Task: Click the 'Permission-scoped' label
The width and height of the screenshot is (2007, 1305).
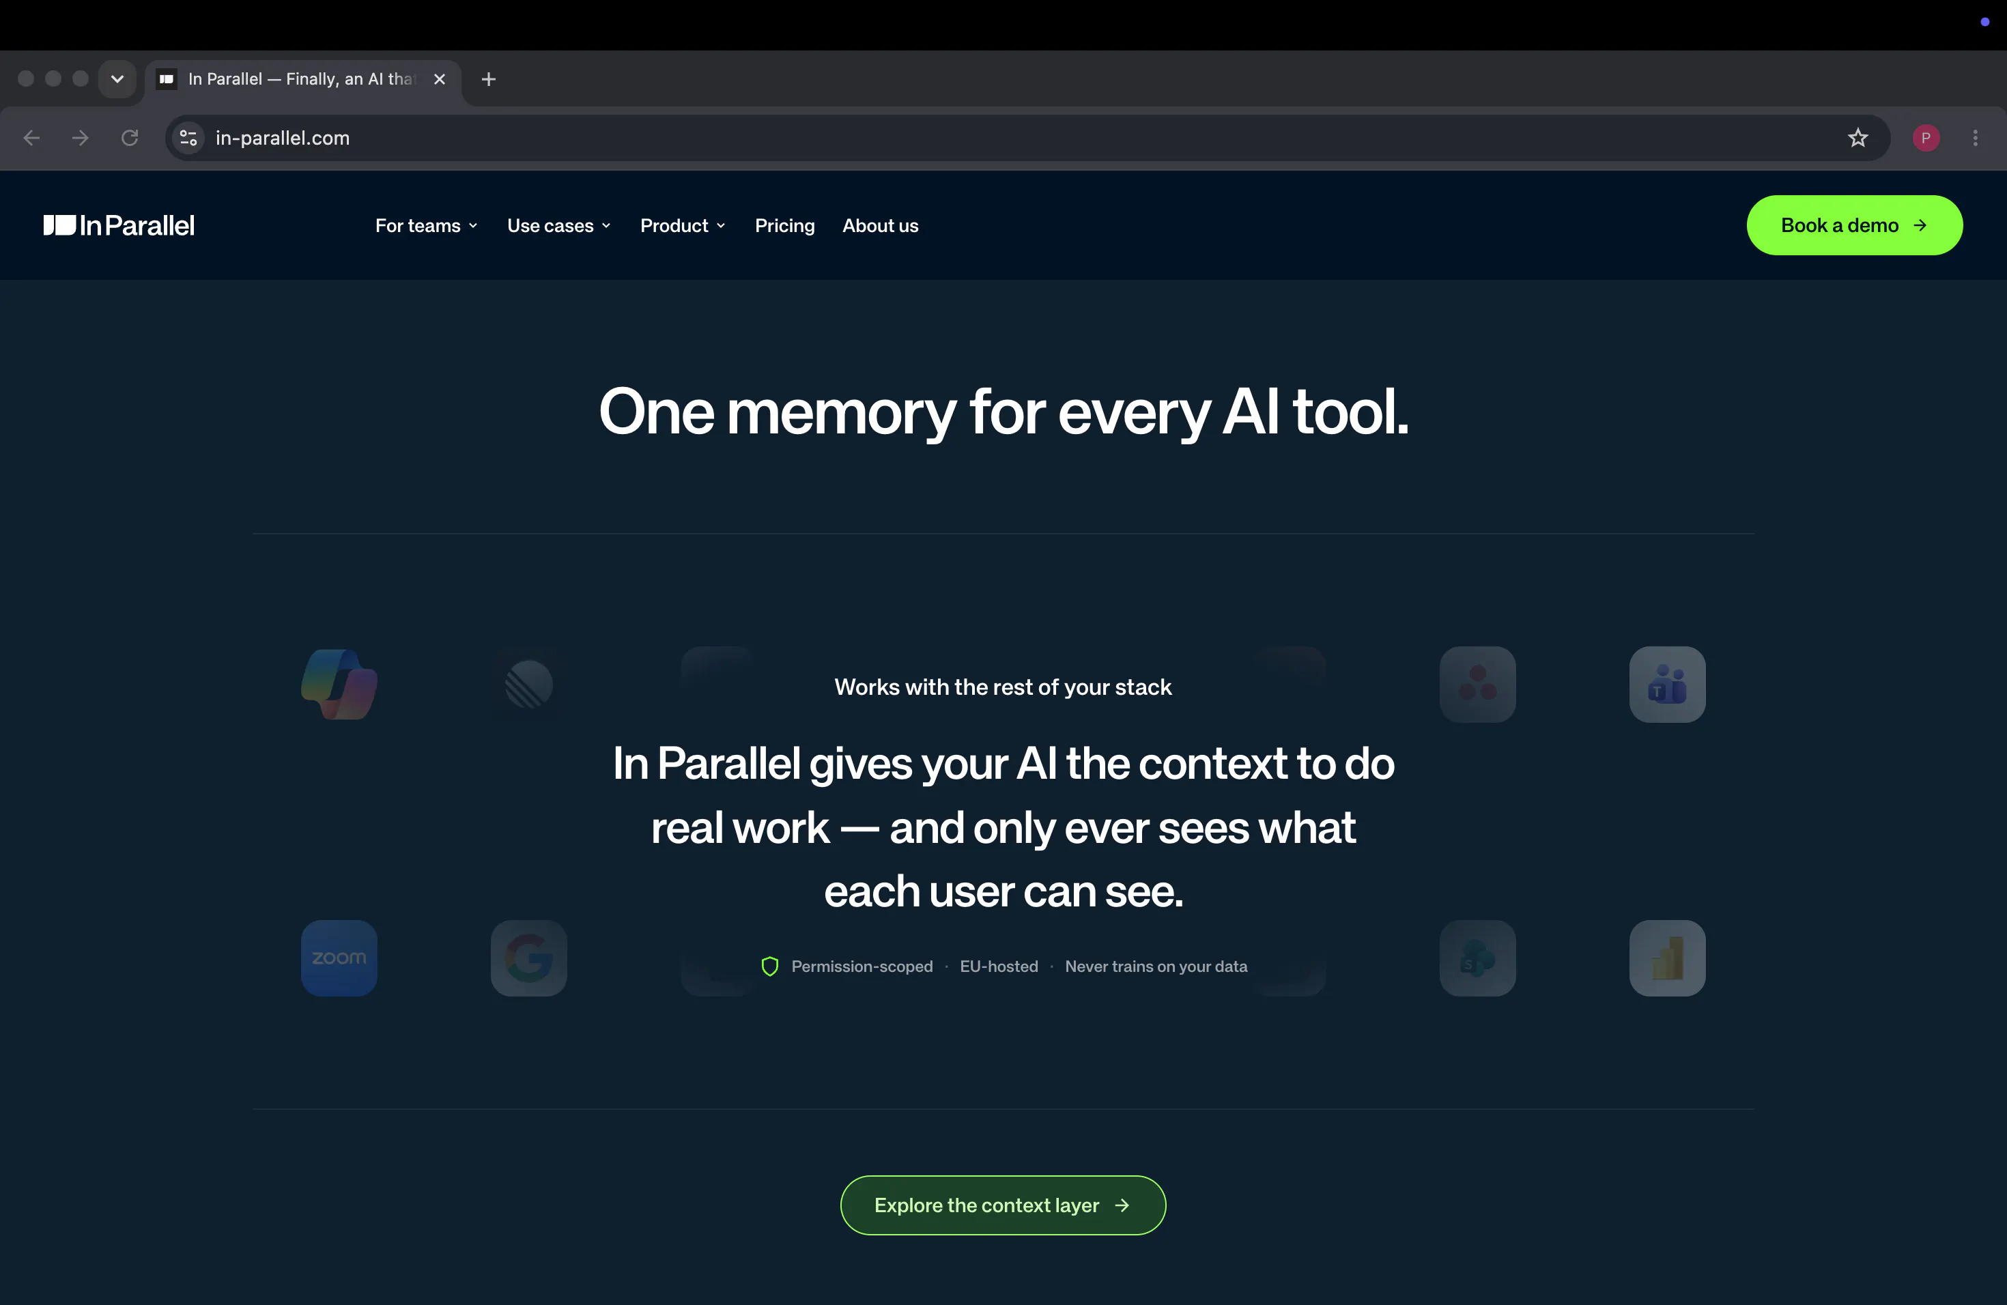Action: (x=862, y=966)
